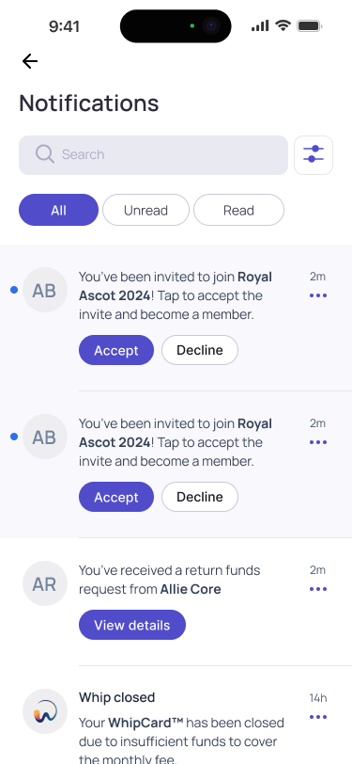
Task: Decline the first Royal Ascot 2024 invite
Action: tap(200, 350)
